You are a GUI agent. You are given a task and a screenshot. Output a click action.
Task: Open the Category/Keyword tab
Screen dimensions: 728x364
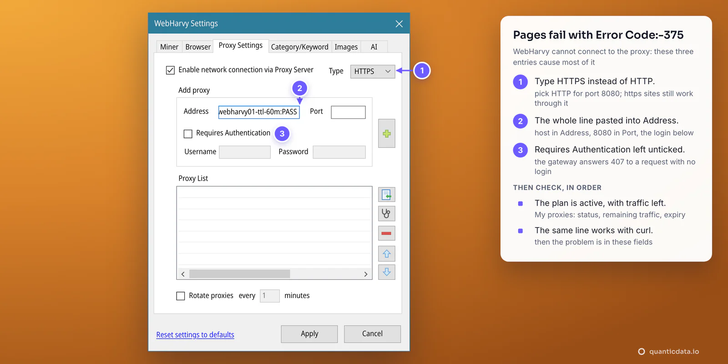tap(299, 47)
